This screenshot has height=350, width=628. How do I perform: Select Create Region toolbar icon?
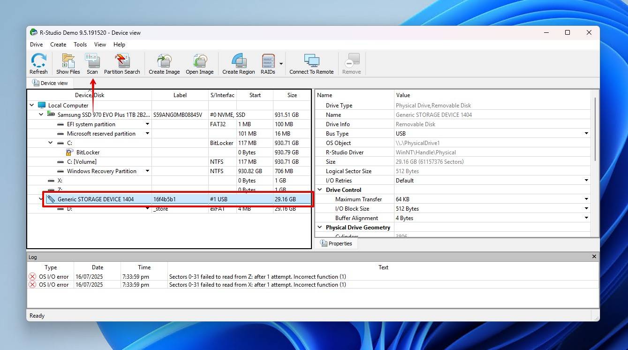[239, 64]
